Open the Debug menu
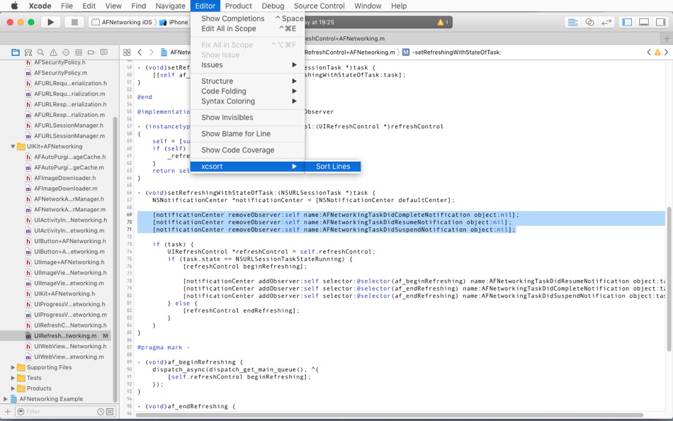Screen dimensions: 673x421 pyautogui.click(x=273, y=6)
